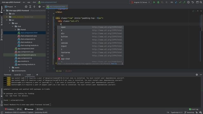Click the Stop square button in toolbar
The height and width of the screenshot is (114, 203).
point(167,2)
